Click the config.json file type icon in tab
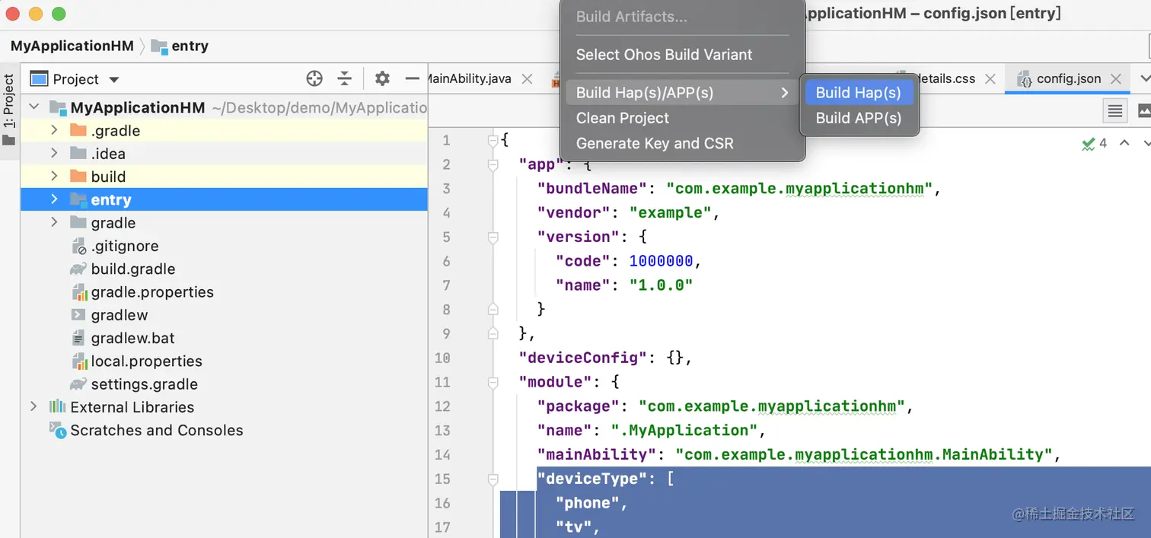The width and height of the screenshot is (1151, 538). (1025, 79)
